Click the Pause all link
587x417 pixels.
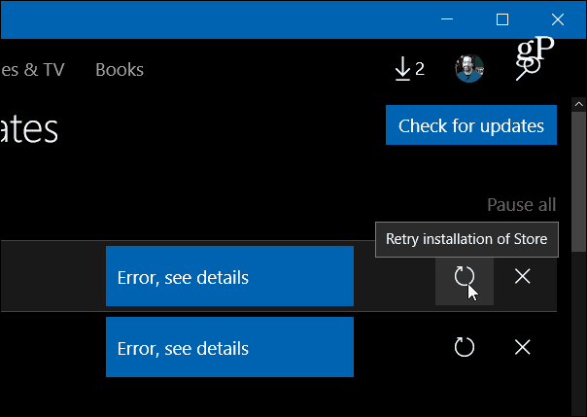pos(521,205)
